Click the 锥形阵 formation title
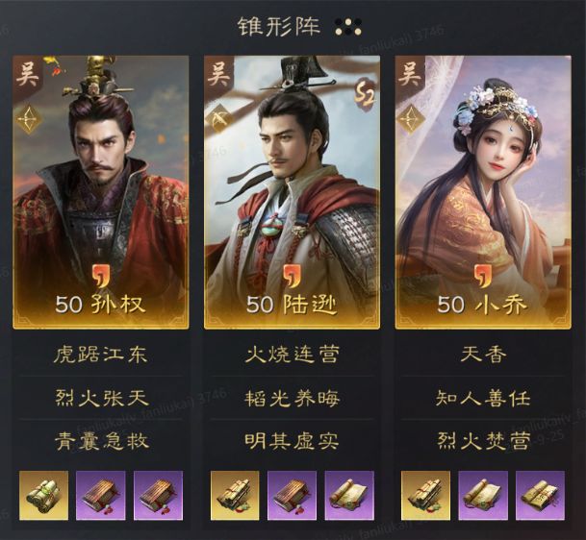This screenshot has width=586, height=540. tap(279, 27)
